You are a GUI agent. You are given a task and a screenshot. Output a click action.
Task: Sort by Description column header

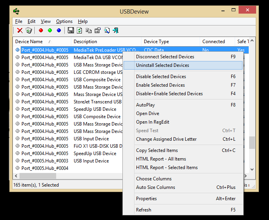point(106,42)
